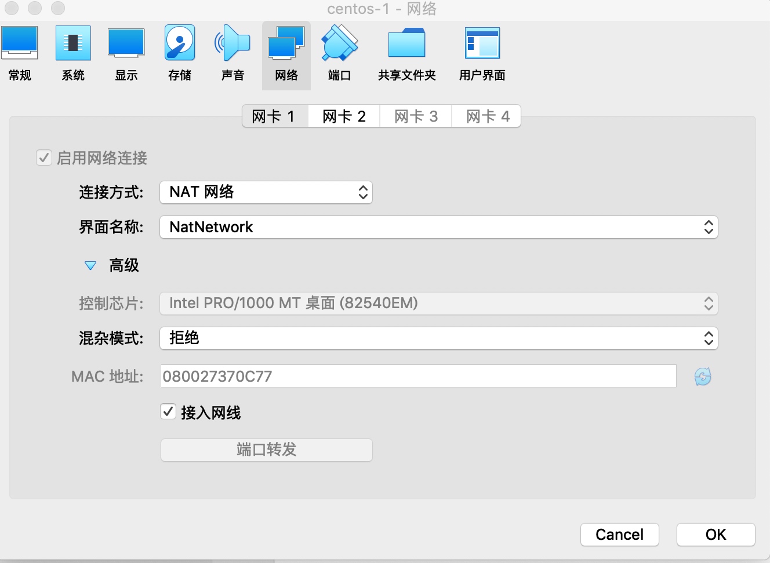Click the MAC 地址 input field
The height and width of the screenshot is (563, 770).
[417, 376]
